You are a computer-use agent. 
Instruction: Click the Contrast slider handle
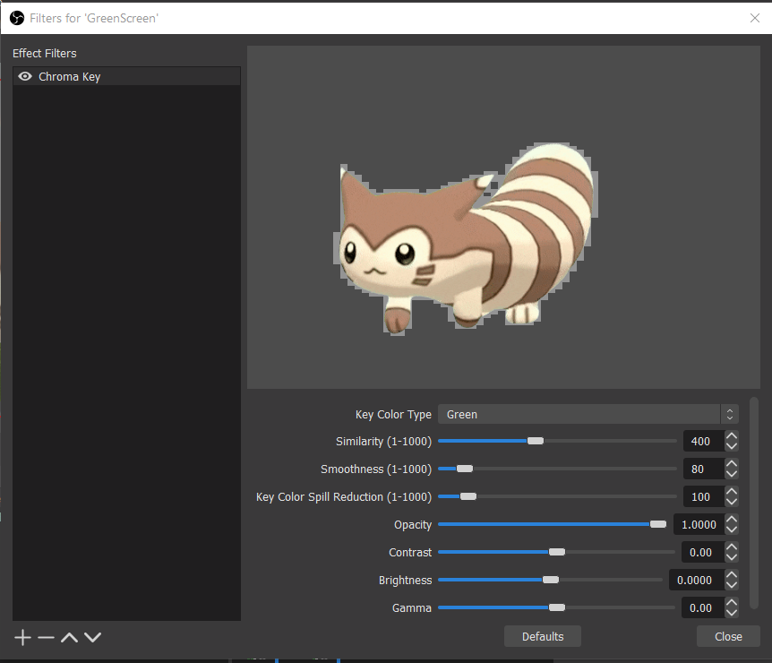[557, 552]
